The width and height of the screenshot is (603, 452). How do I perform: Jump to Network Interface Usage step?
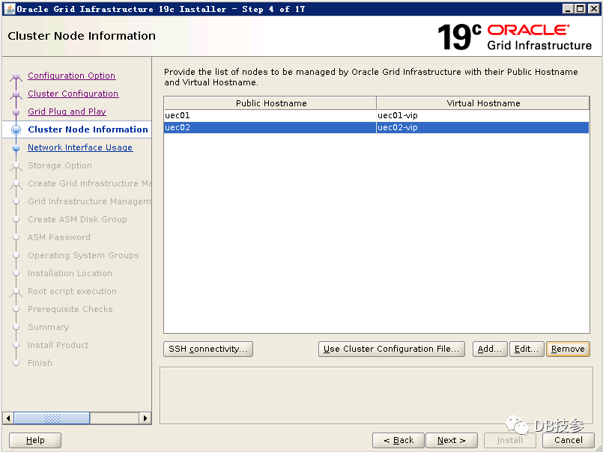click(x=80, y=147)
